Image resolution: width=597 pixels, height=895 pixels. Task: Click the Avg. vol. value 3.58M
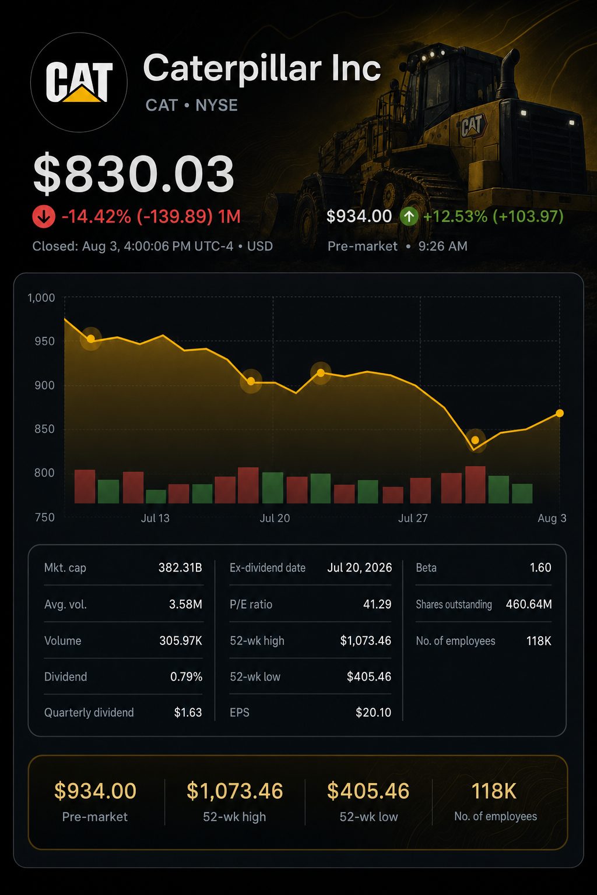185,604
